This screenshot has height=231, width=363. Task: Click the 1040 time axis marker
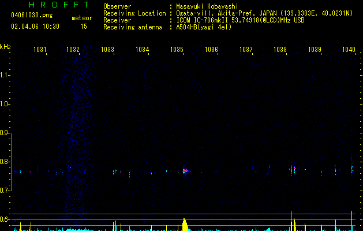[x=349, y=49]
